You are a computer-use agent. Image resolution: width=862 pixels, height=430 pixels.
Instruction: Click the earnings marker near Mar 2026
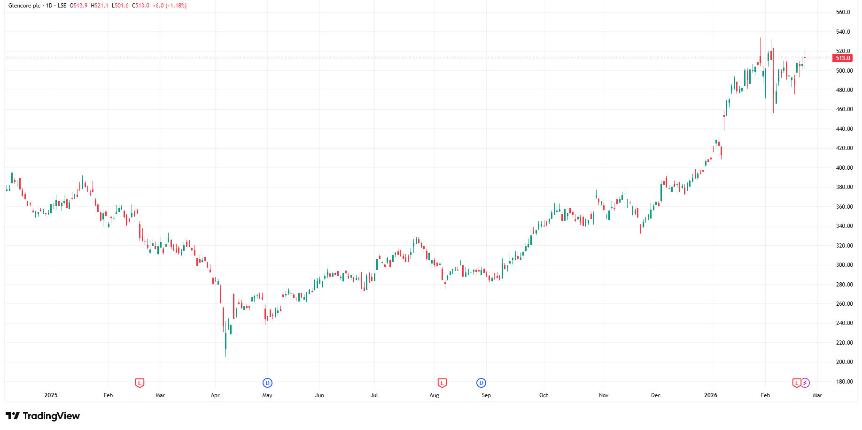(797, 383)
